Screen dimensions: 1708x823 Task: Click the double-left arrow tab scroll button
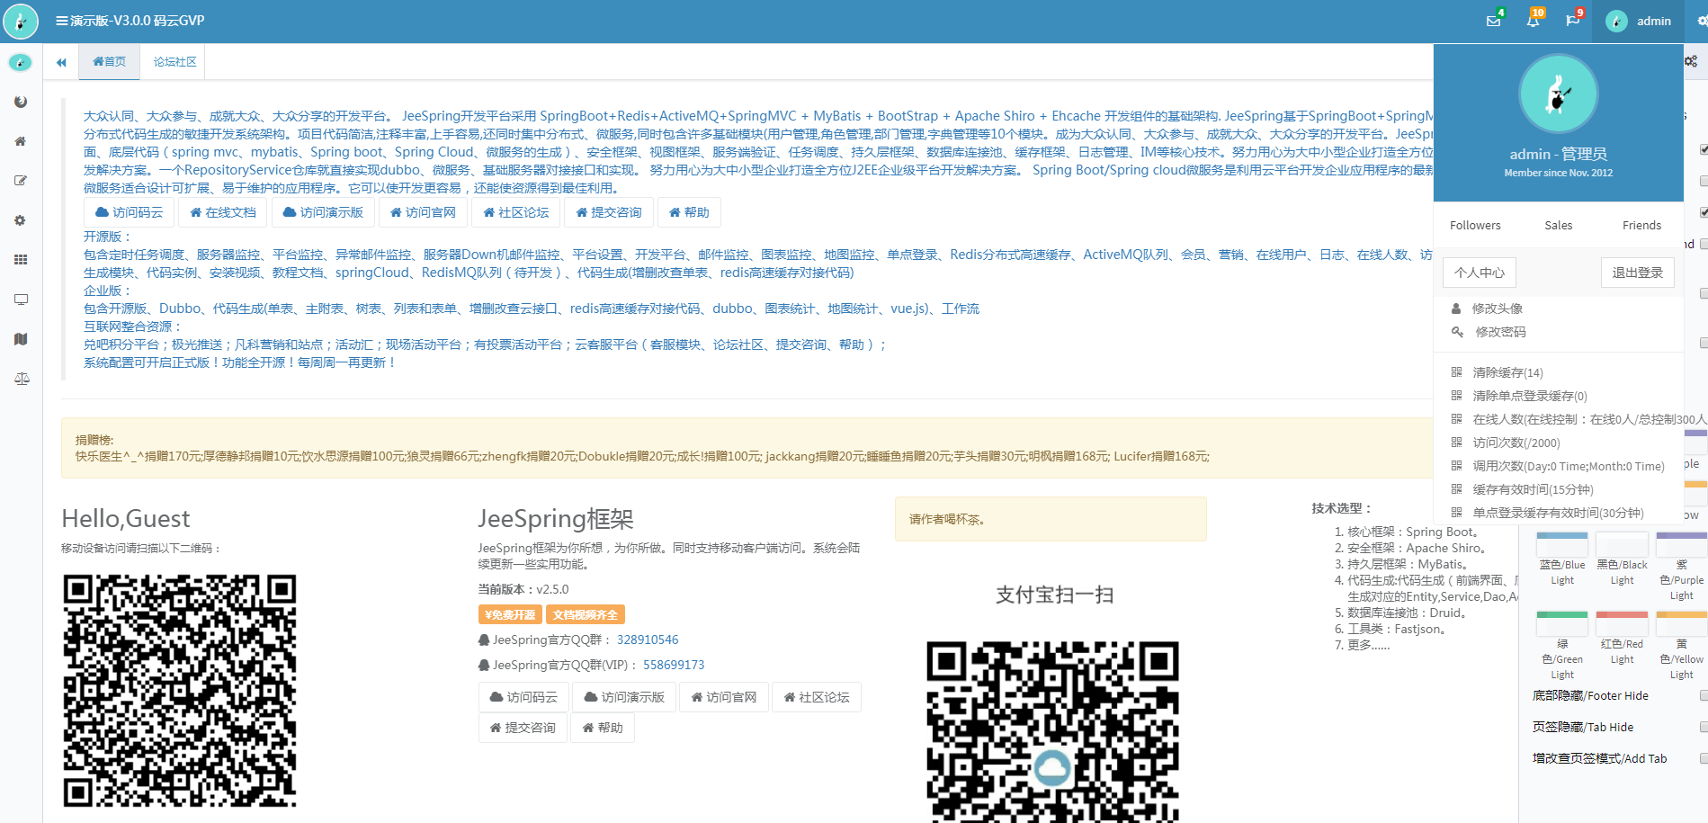[x=61, y=62]
